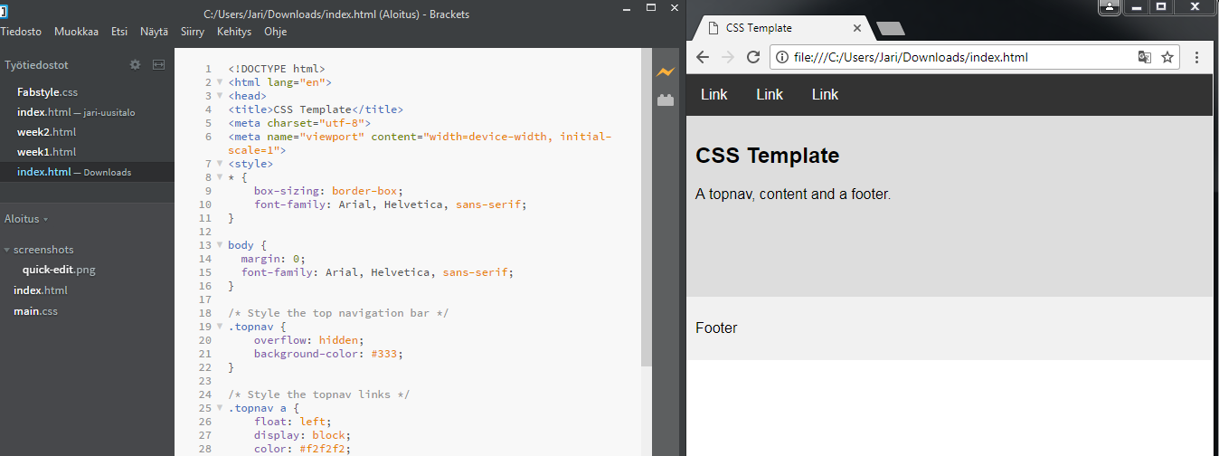
Task: Close the CSS Template browser tab
Action: (856, 28)
